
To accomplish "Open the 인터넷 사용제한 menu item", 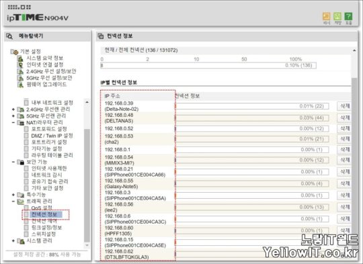I will 49,168.
